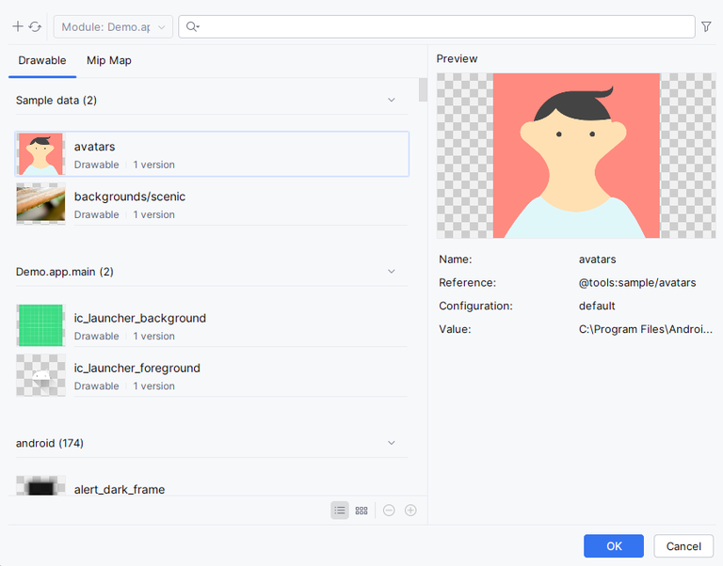723x566 pixels.
Task: Select the alert_dark_frame thumbnail
Action: [40, 485]
